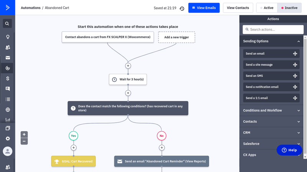Open the Automations icon in sidebar

[x=8, y=68]
